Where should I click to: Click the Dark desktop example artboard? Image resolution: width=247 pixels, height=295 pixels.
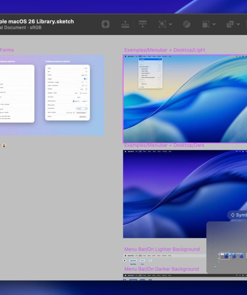click(185, 194)
